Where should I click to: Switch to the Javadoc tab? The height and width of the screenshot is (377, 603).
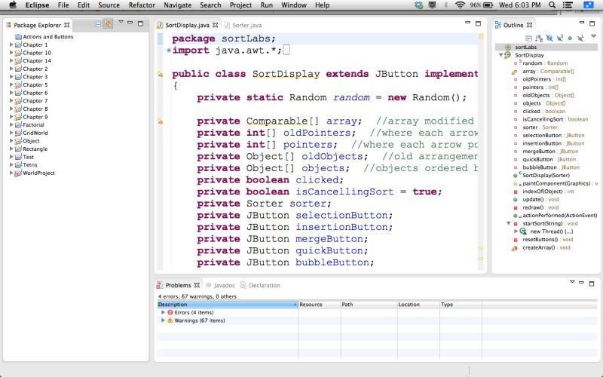point(220,285)
